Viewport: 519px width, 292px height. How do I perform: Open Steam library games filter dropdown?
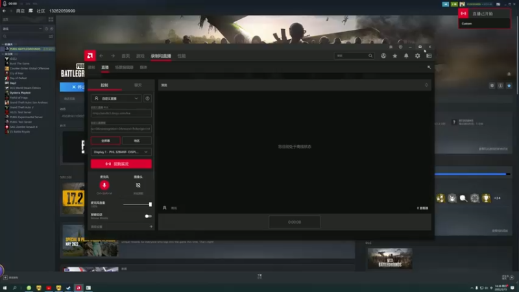[22, 29]
